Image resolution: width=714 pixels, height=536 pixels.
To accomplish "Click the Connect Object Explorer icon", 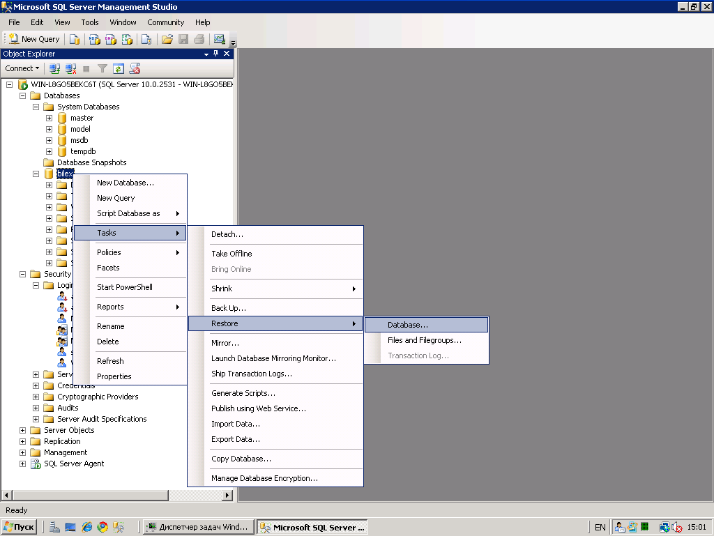I will coord(54,68).
